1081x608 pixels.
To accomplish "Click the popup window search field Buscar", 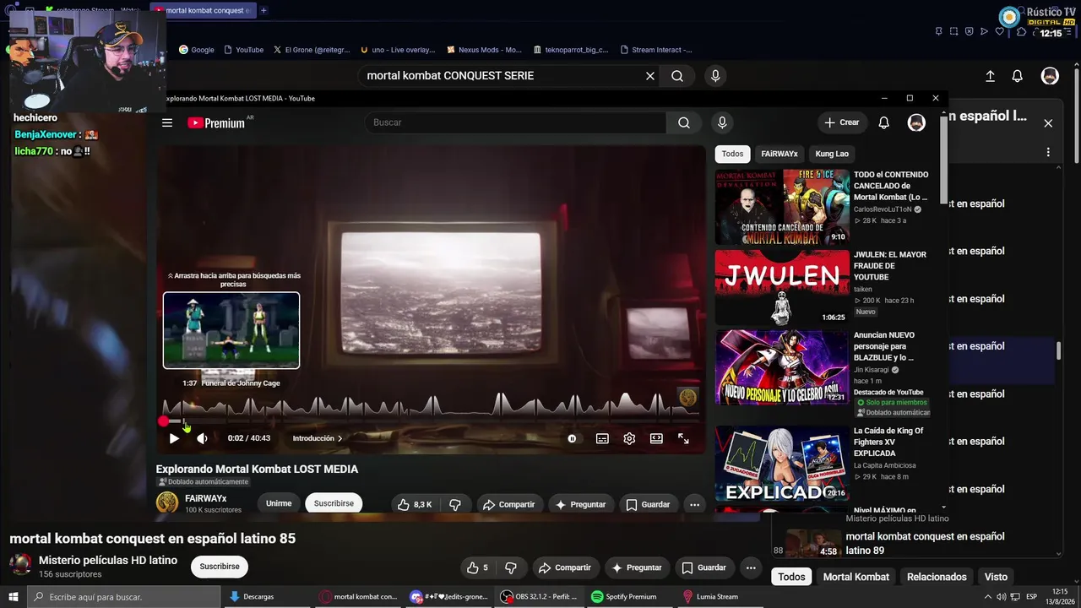I will (x=515, y=123).
